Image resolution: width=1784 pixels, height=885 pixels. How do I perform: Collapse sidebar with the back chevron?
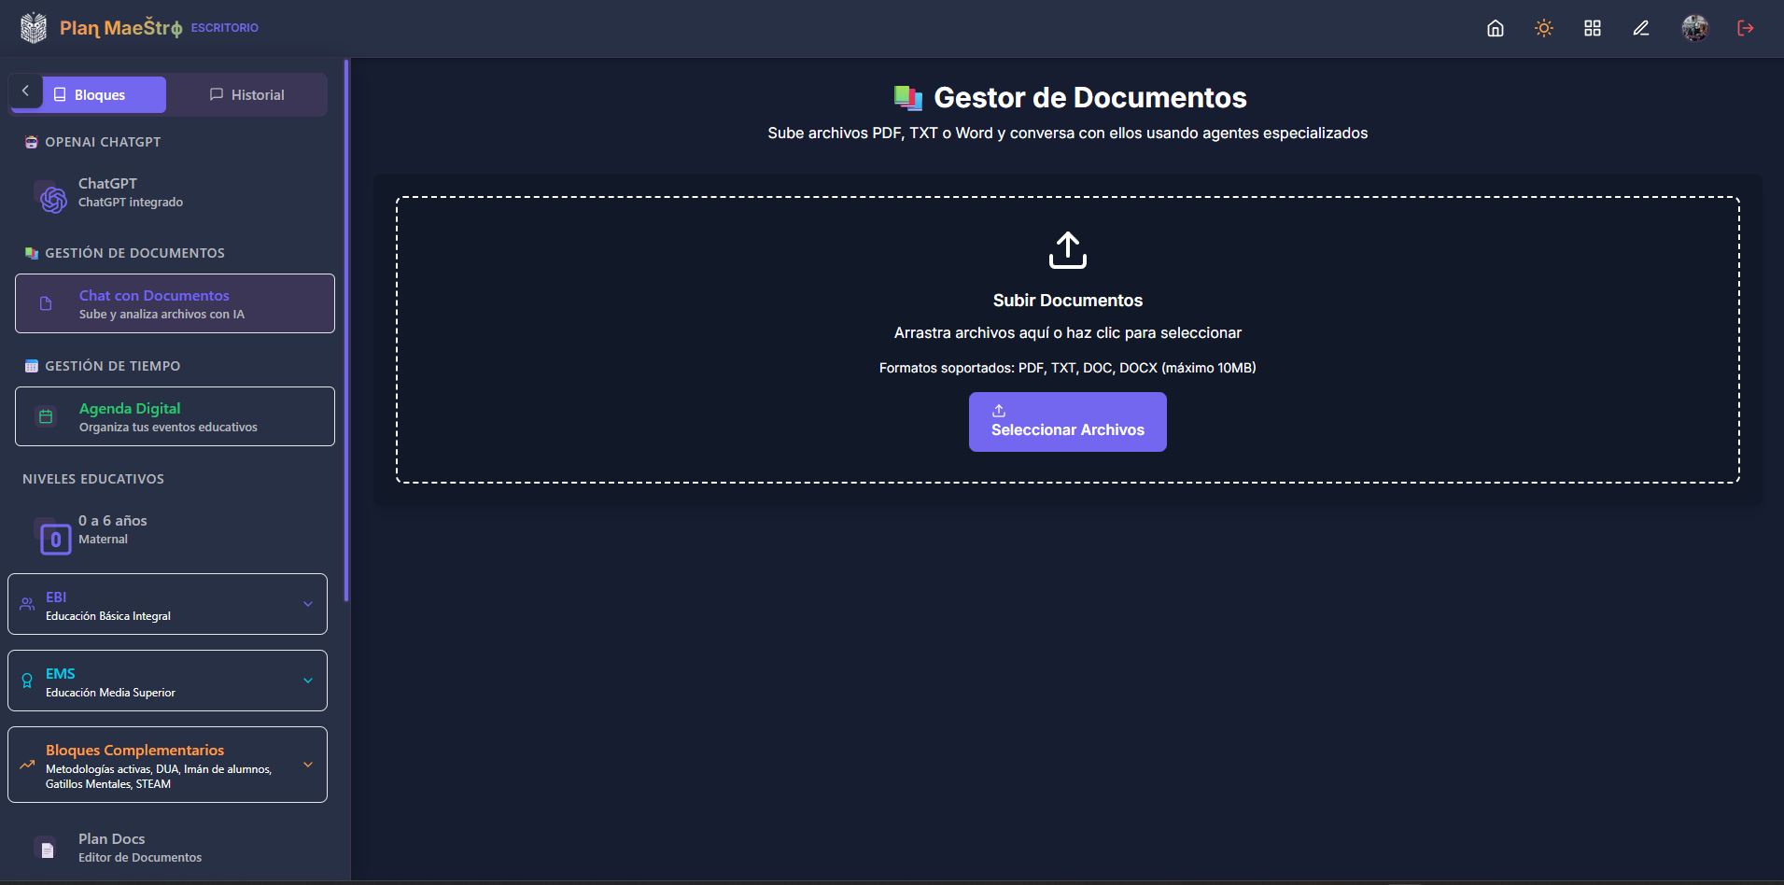(26, 91)
